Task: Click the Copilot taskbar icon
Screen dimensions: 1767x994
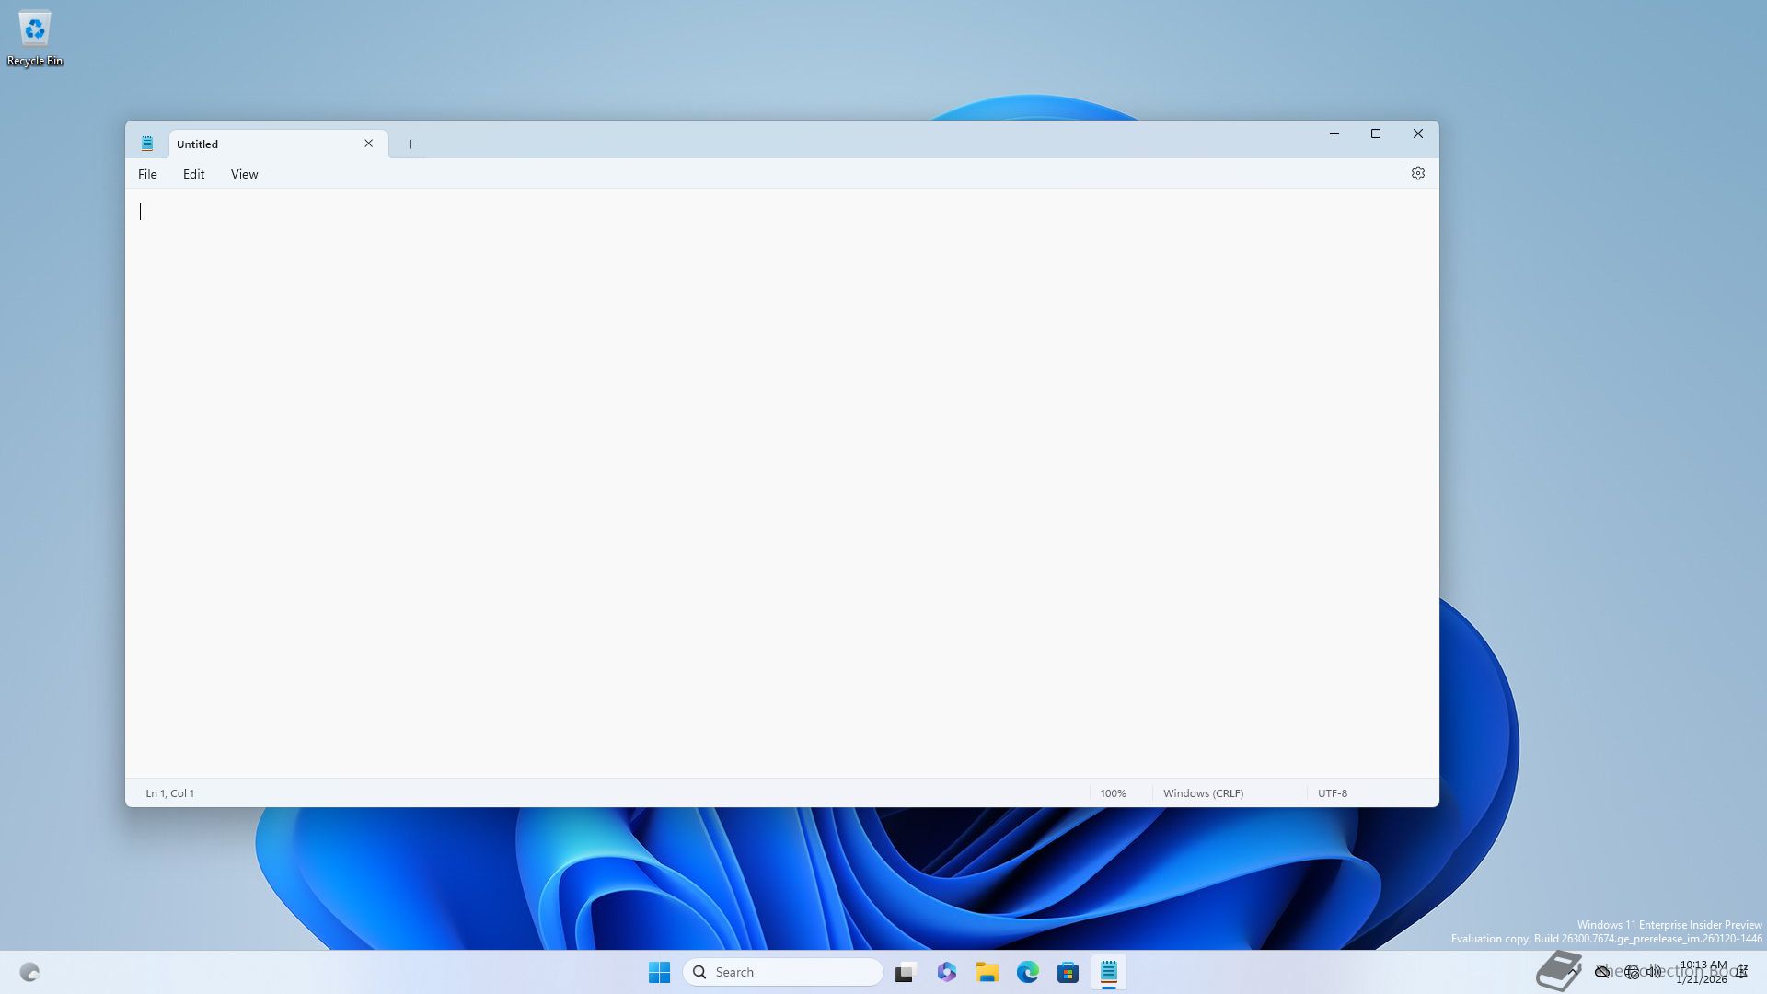Action: click(946, 972)
